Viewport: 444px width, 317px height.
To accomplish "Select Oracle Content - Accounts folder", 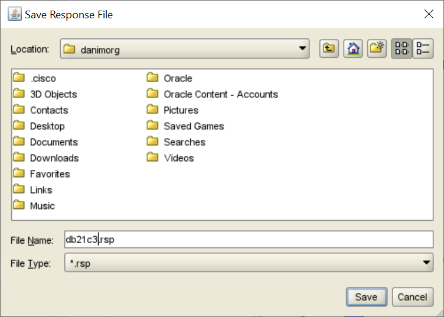I will [x=220, y=94].
